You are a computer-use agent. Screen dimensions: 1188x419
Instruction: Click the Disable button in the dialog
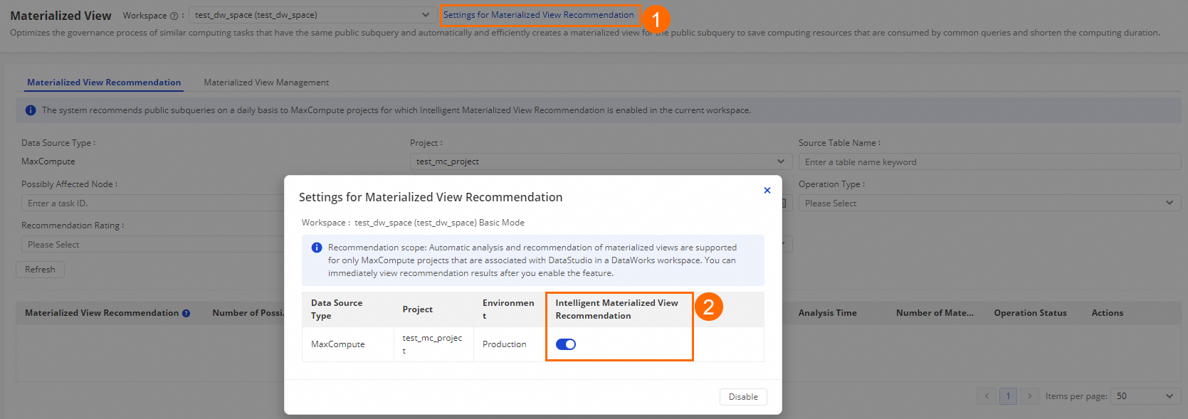[743, 397]
